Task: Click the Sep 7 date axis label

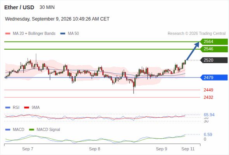Action: [28, 149]
